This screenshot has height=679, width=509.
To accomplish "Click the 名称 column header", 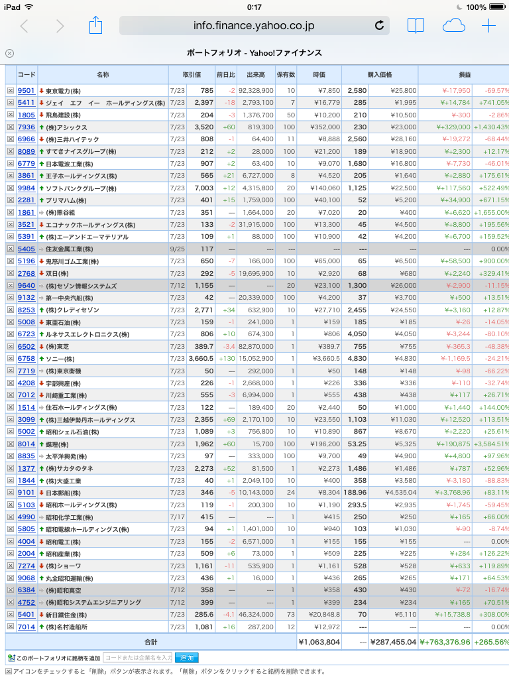I will point(103,74).
